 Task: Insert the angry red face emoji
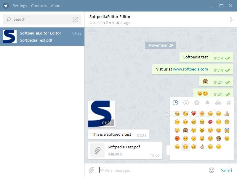pos(177,138)
